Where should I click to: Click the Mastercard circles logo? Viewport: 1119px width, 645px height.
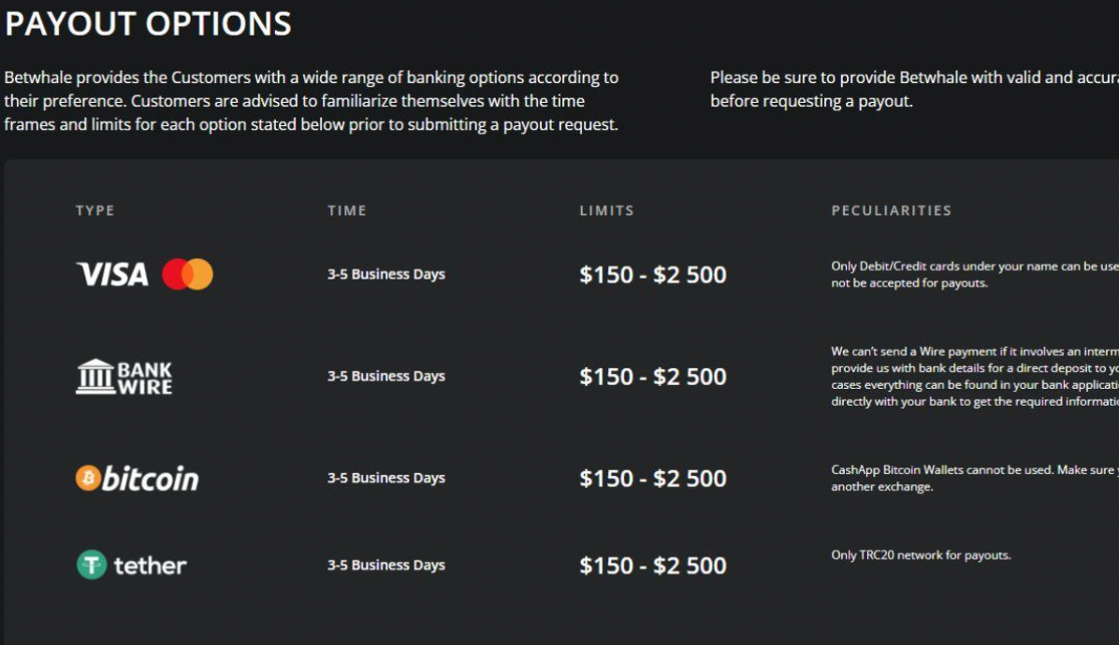coord(187,275)
